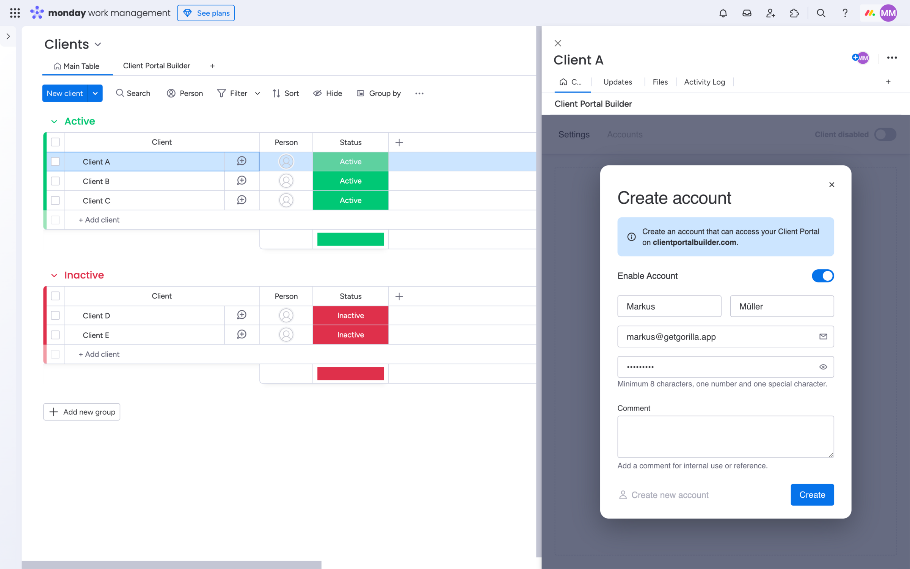Open New client dropdown arrow
This screenshot has height=569, width=910.
[95, 93]
